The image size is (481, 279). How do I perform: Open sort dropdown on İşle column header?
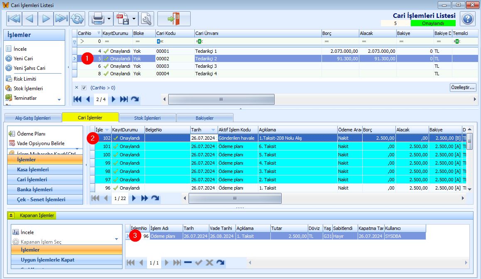point(107,130)
